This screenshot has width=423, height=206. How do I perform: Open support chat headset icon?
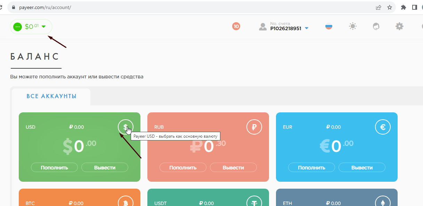[376, 26]
